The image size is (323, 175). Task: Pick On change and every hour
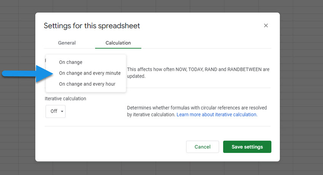point(87,84)
